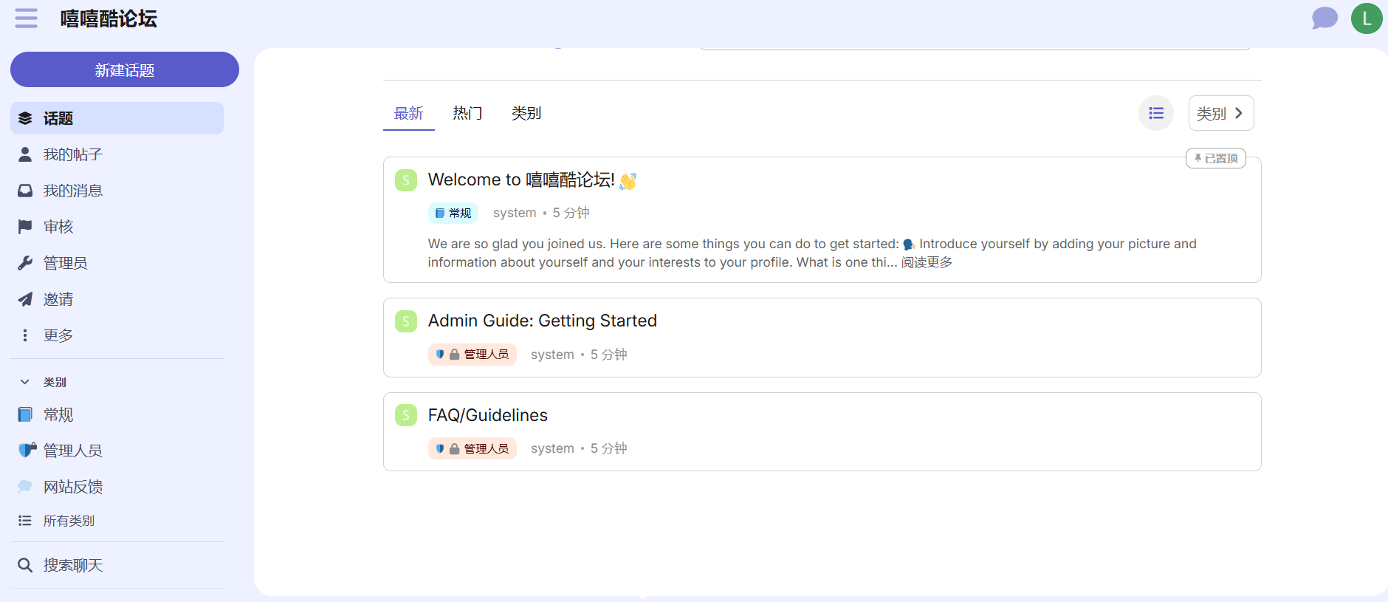Open the 类别 dropdown filter
The height and width of the screenshot is (602, 1388).
1220,113
